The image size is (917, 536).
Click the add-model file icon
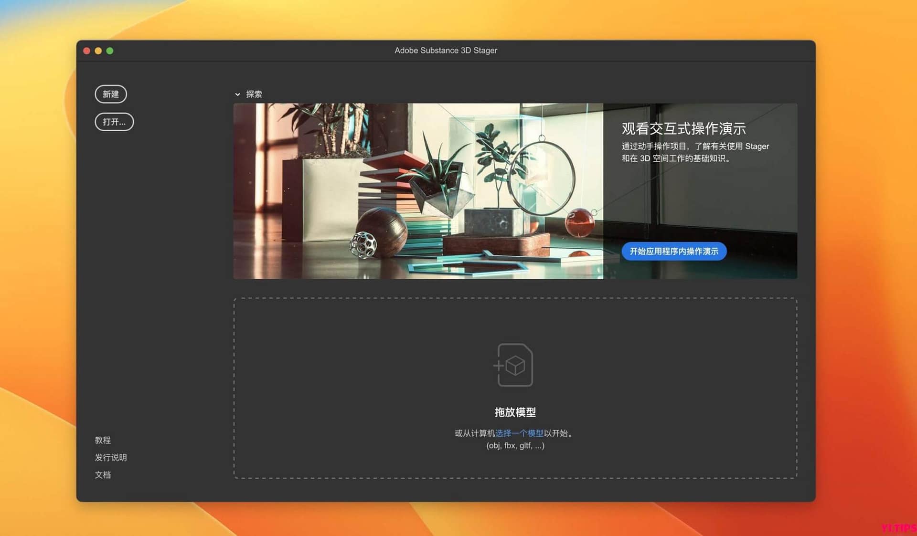513,365
